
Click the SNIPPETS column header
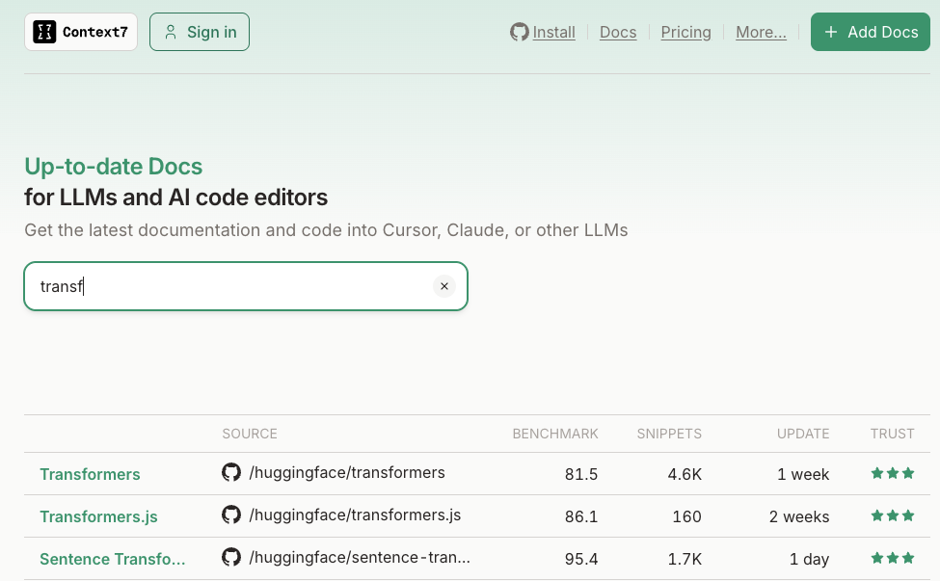tap(669, 434)
